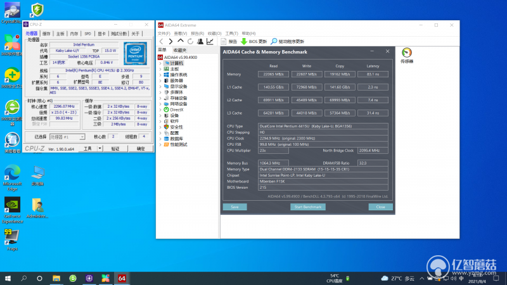This screenshot has height=285, width=507.
Task: Open CrystalDiskInfo desktop shortcut
Action: [x=11, y=13]
